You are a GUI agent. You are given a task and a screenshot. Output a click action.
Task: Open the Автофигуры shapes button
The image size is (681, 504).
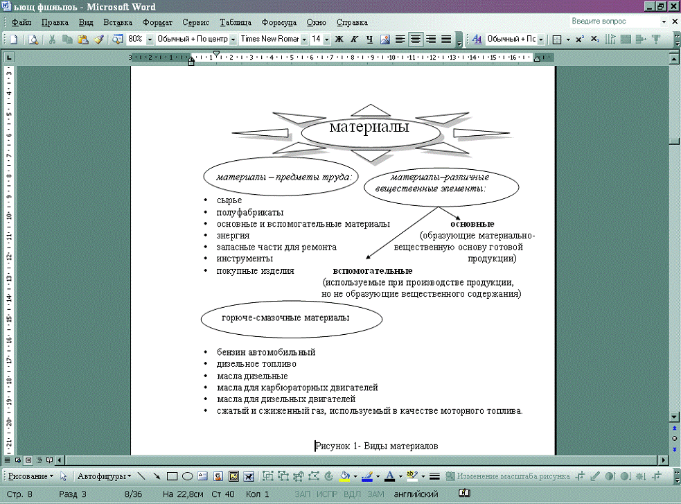pyautogui.click(x=104, y=476)
